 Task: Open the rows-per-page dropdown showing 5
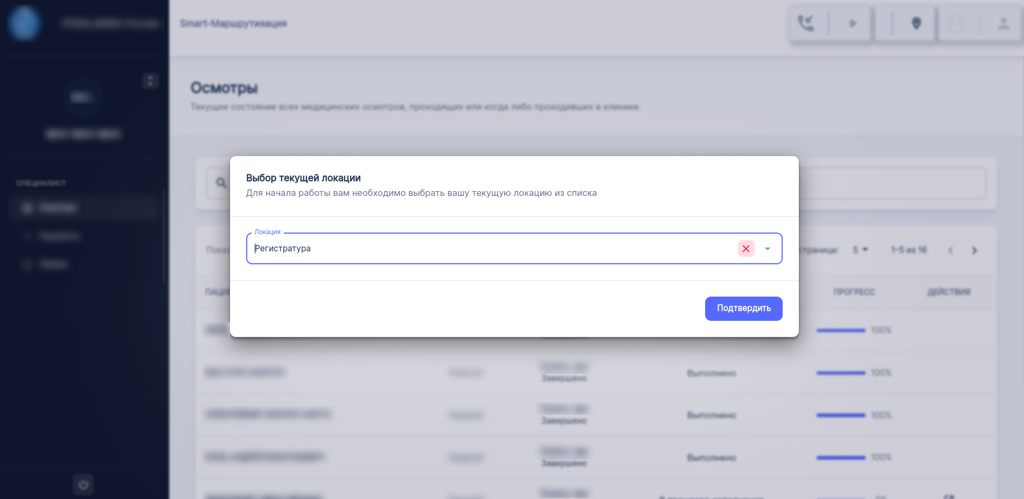coord(860,250)
